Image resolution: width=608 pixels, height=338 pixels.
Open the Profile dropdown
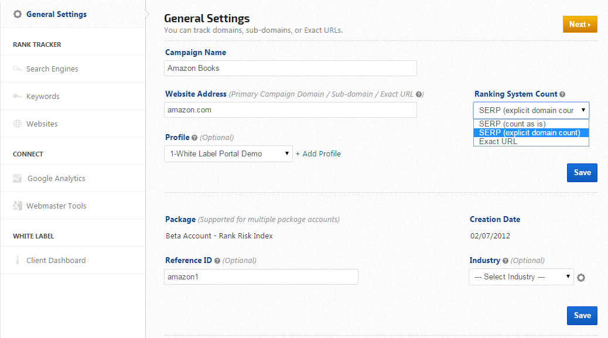click(228, 153)
